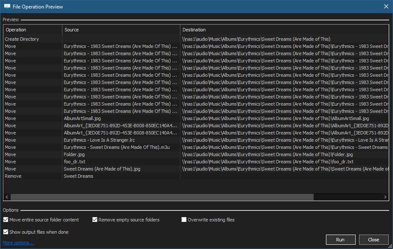Click the horizontal scrollbar thumb
Image resolution: width=393 pixels, height=249 pixels.
pos(161,197)
